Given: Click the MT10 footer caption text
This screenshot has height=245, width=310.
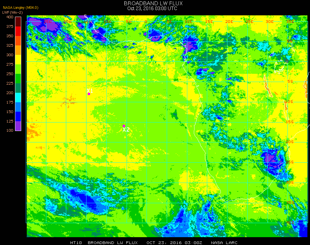Looking at the screenshot, I should tap(76, 243).
